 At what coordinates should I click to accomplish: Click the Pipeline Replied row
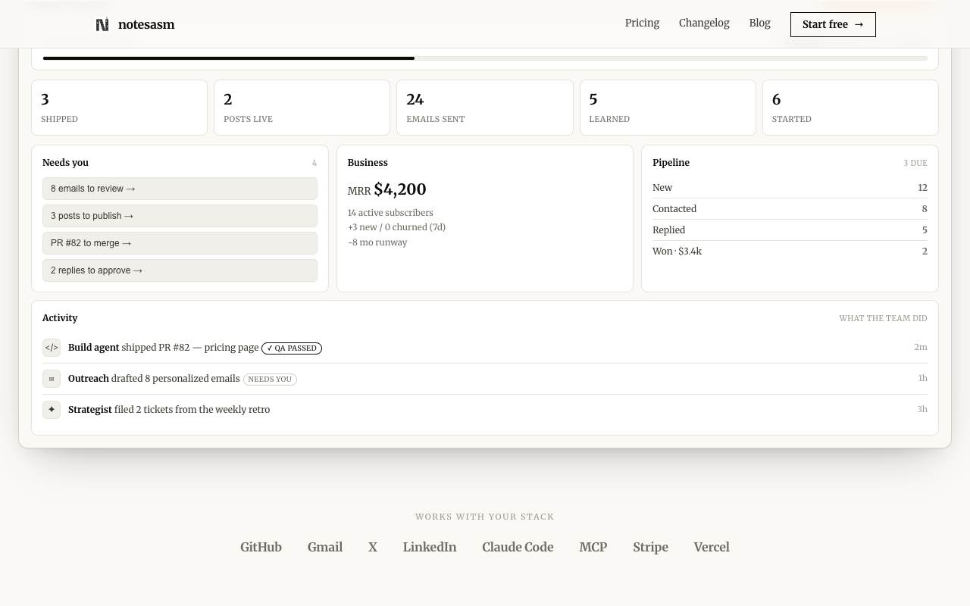pos(790,230)
